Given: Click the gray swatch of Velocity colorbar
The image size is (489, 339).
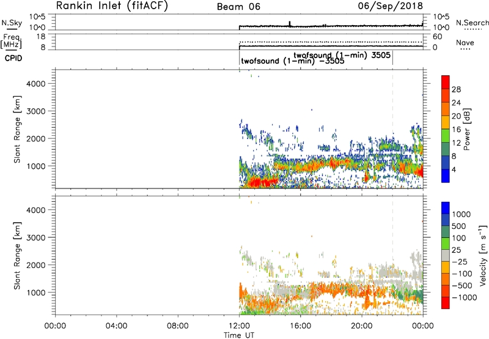Looking at the screenshot, I should [x=446, y=255].
